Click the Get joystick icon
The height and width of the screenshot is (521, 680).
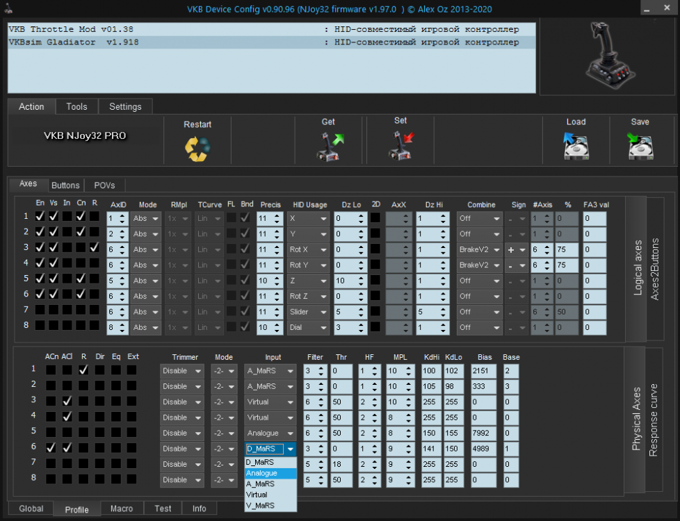point(331,147)
